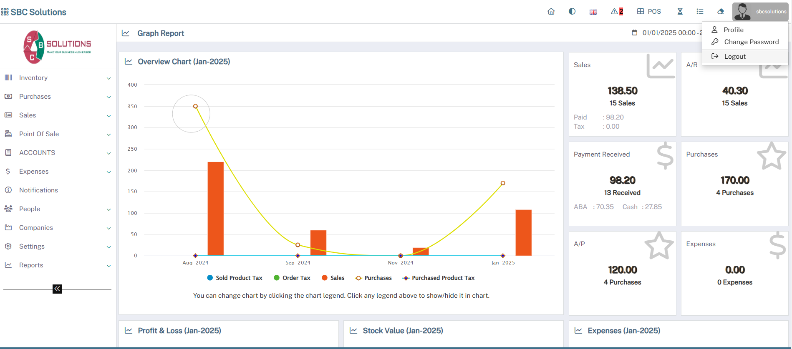Toggle Order Tax legend series
This screenshot has height=349, width=792.
click(x=292, y=278)
